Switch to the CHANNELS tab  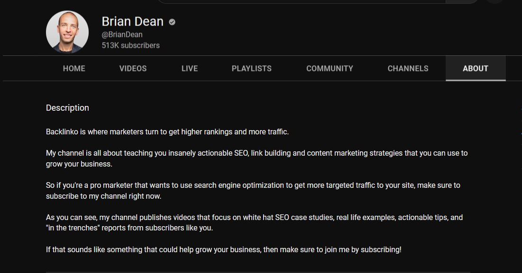408,69
